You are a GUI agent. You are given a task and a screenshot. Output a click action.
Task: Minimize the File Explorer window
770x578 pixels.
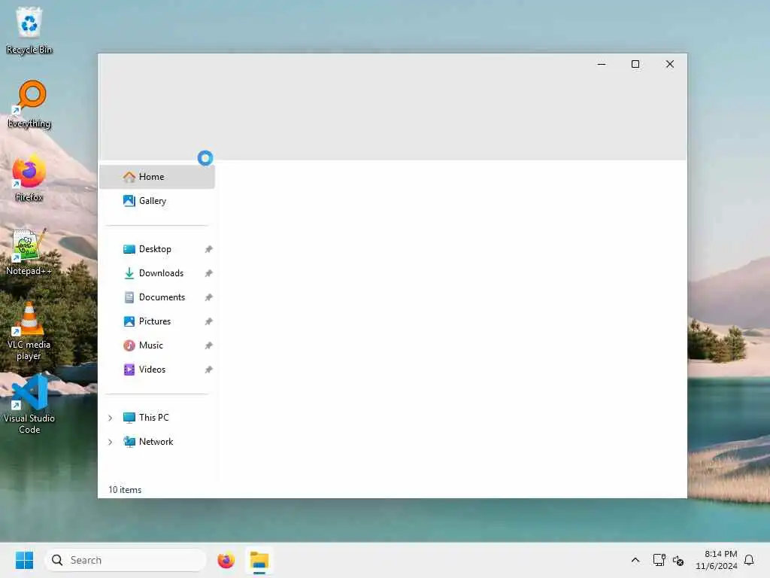602,65
